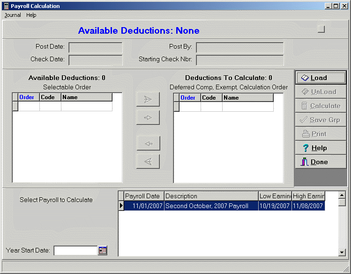This screenshot has width=351, height=274.
Task: Select payroll date cell 11/01/2007
Action: [144, 206]
